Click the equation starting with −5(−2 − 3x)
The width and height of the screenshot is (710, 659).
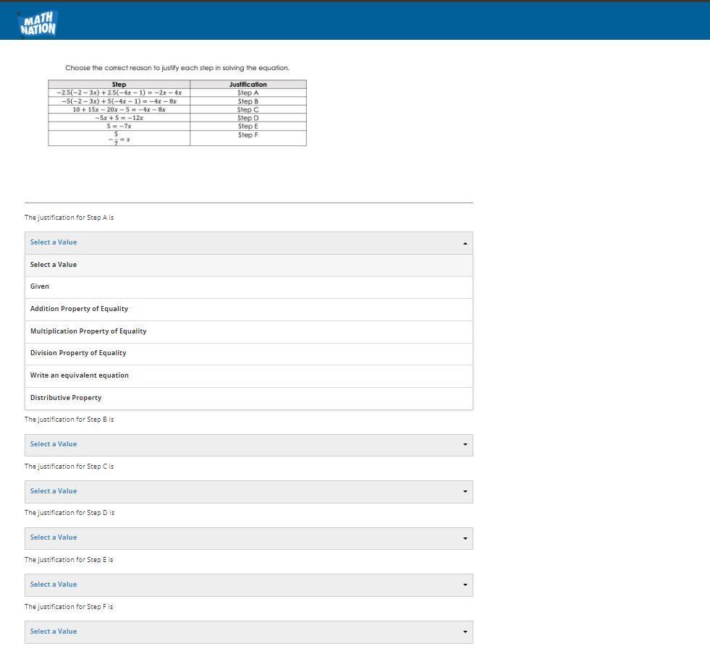coord(119,101)
